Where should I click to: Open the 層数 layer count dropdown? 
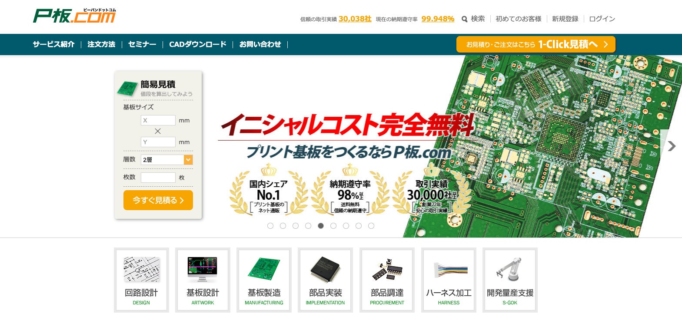[167, 160]
